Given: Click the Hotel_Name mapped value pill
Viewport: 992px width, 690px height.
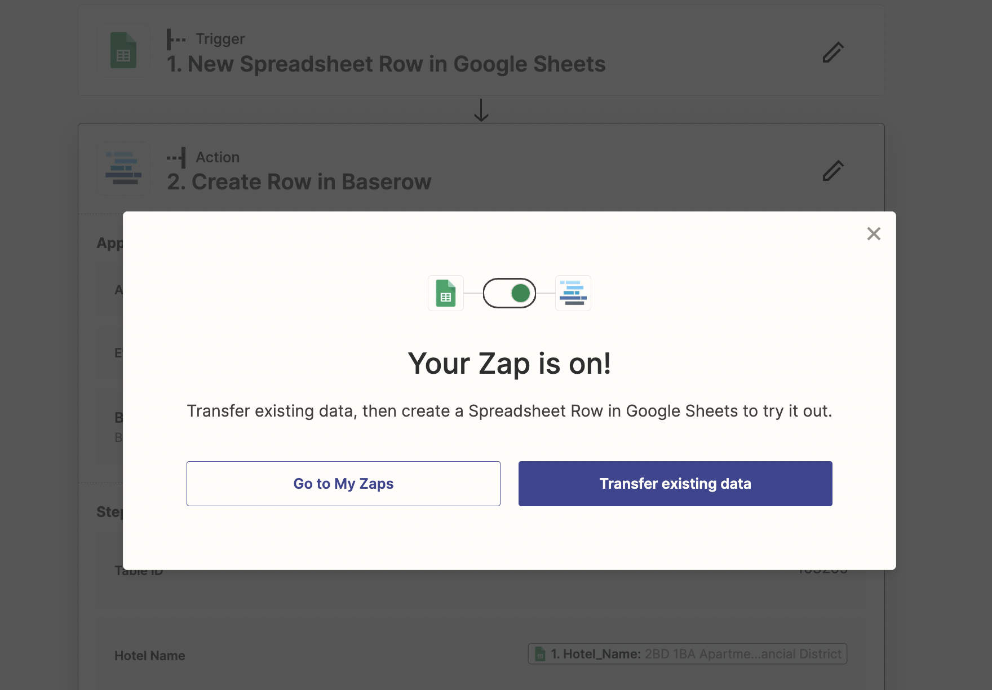Looking at the screenshot, I should click(687, 654).
